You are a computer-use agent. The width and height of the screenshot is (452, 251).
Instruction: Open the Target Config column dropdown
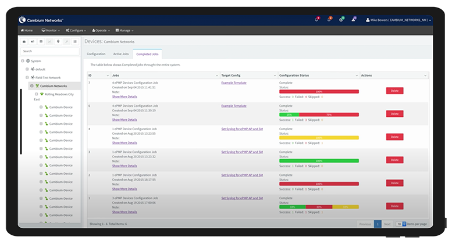tap(275, 76)
